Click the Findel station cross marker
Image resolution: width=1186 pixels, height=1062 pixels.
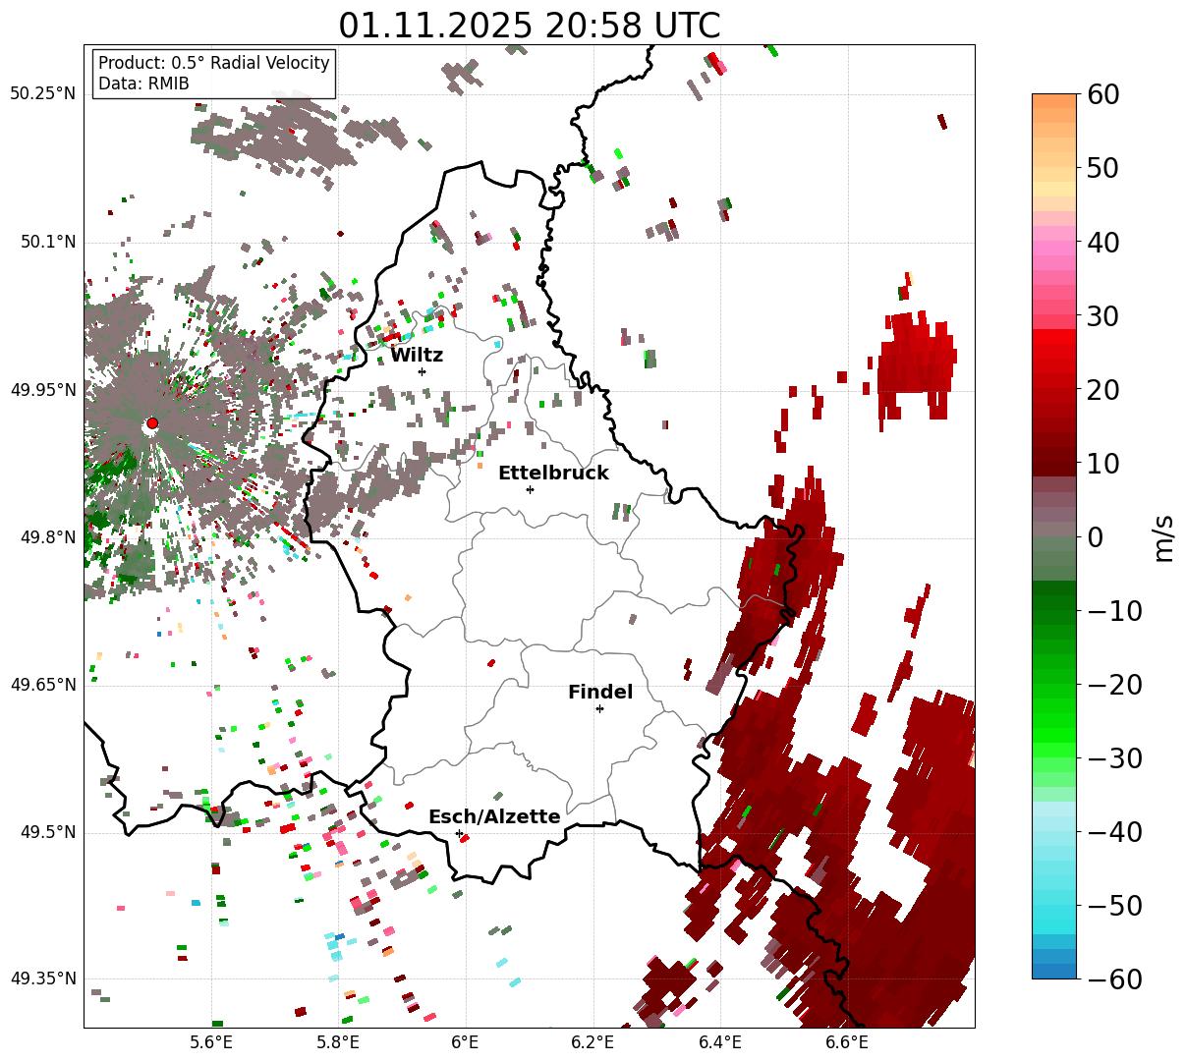pos(599,708)
